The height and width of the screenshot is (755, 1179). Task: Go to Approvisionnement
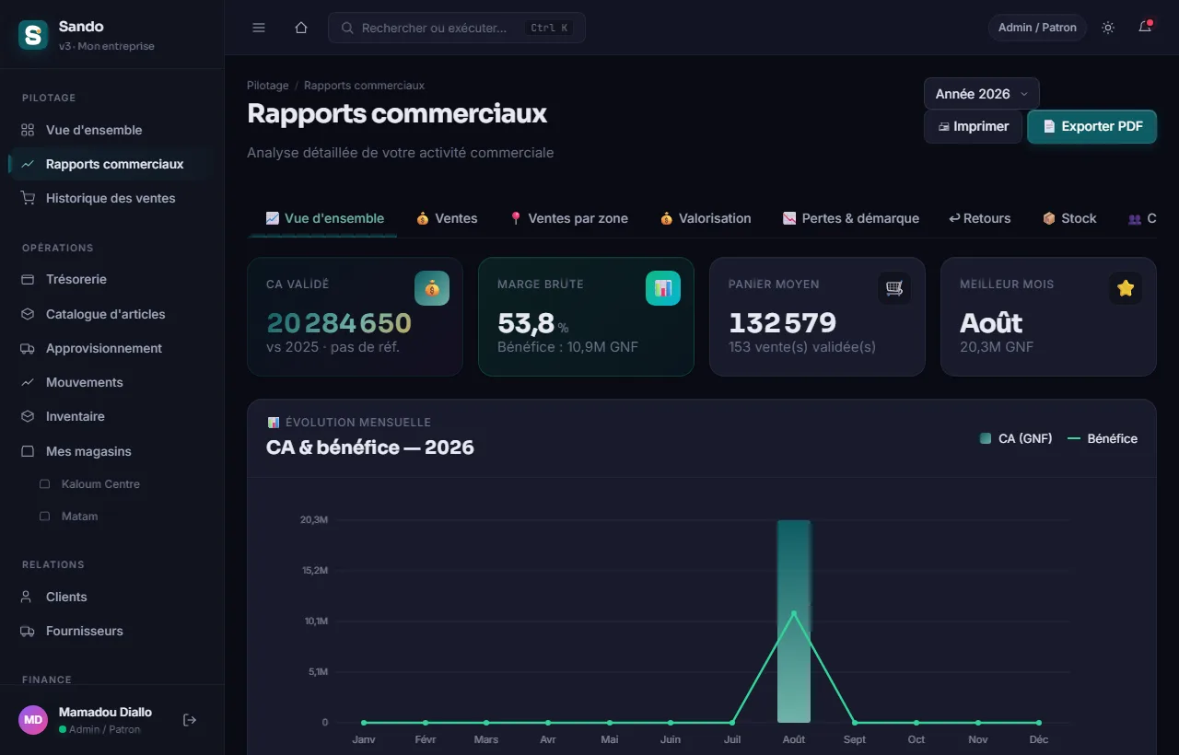[112, 348]
